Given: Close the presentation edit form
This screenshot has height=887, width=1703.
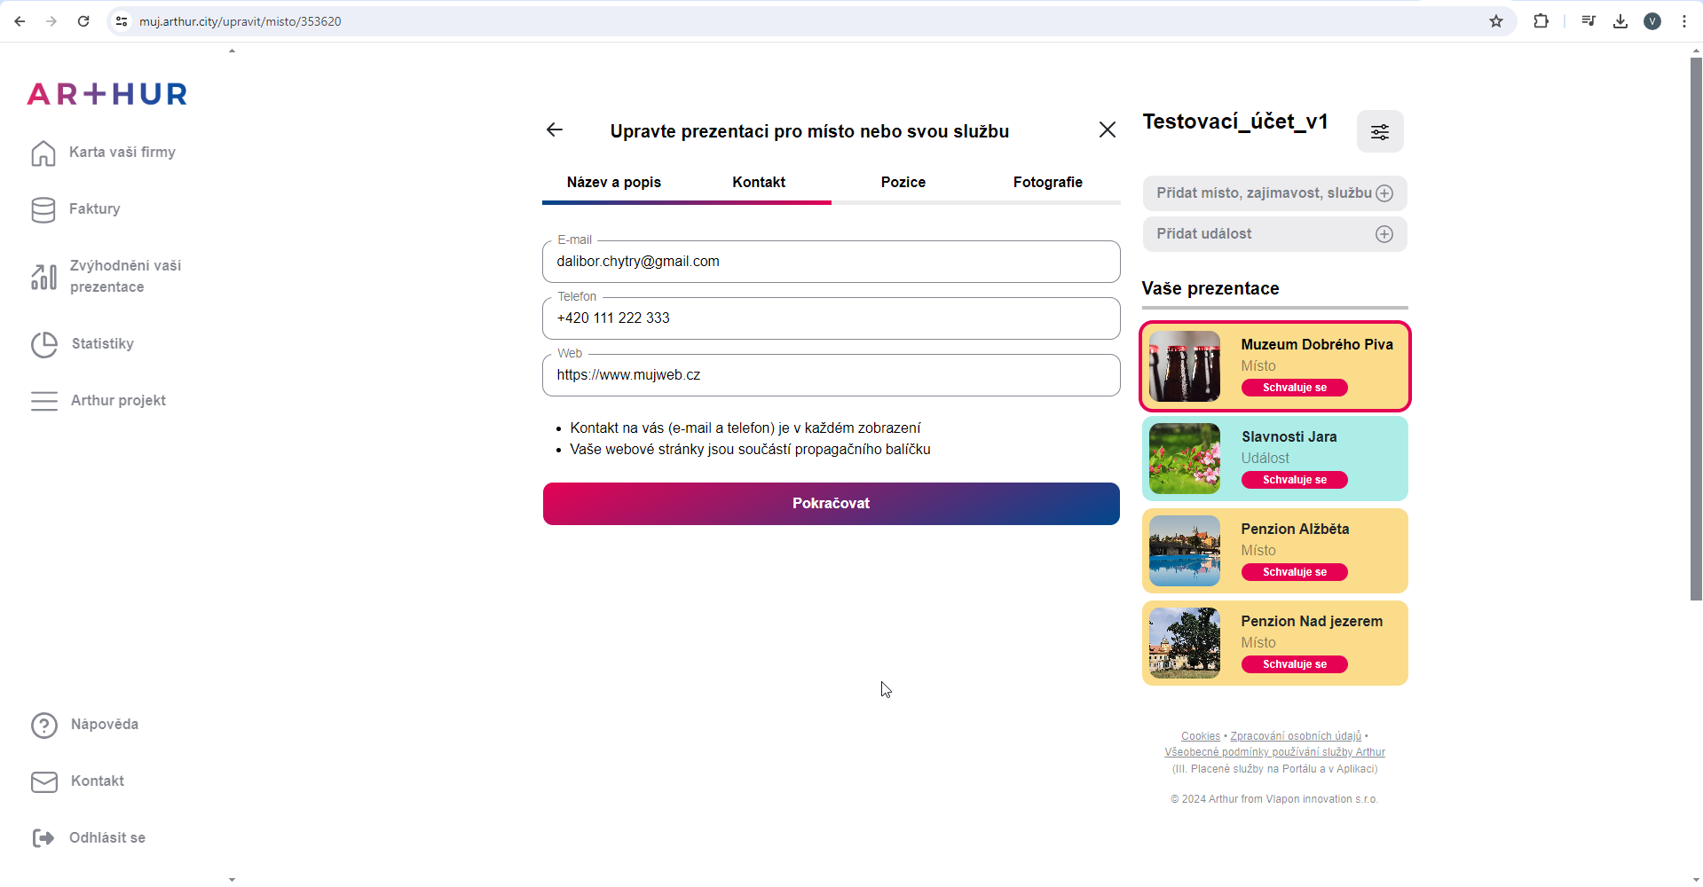Looking at the screenshot, I should (1107, 130).
